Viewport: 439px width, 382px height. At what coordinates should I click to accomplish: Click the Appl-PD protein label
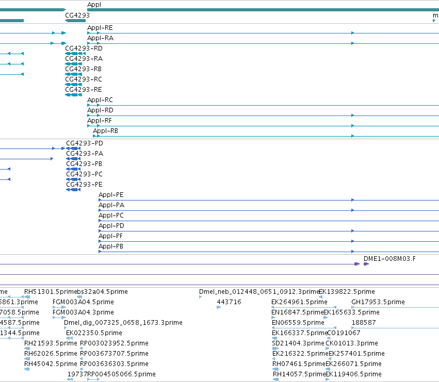pos(111,226)
